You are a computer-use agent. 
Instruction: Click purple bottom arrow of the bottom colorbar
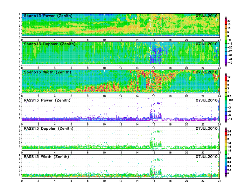226,176
